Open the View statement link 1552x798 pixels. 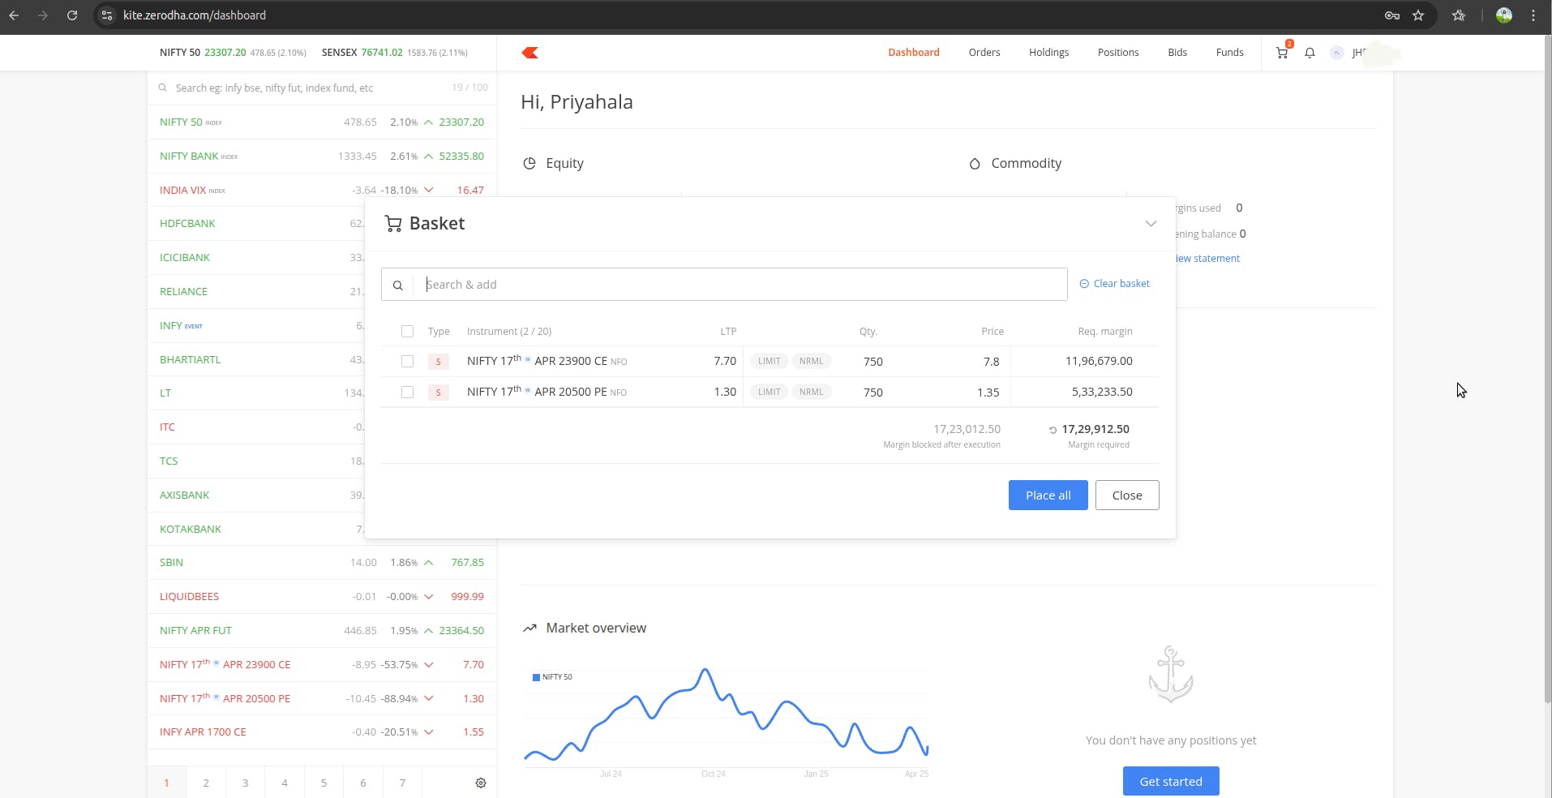1207,259
